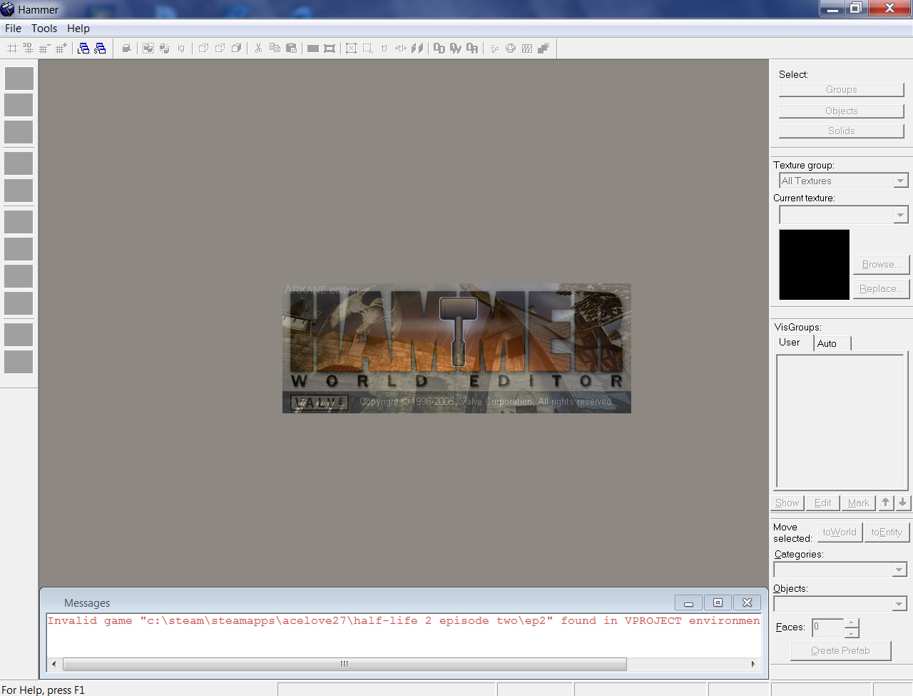
Task: Toggle the face alignment icon
Action: (x=417, y=49)
